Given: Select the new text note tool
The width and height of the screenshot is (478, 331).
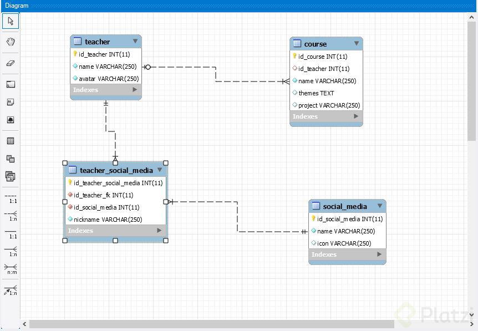Looking at the screenshot, I should pyautogui.click(x=9, y=102).
